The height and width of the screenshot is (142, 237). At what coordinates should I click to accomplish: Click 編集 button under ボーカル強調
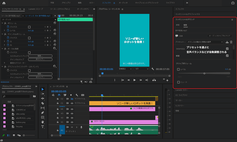(40, 56)
